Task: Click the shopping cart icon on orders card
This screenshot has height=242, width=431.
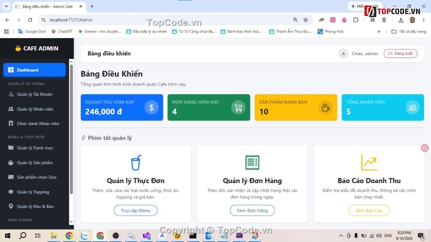Action: pyautogui.click(x=238, y=107)
